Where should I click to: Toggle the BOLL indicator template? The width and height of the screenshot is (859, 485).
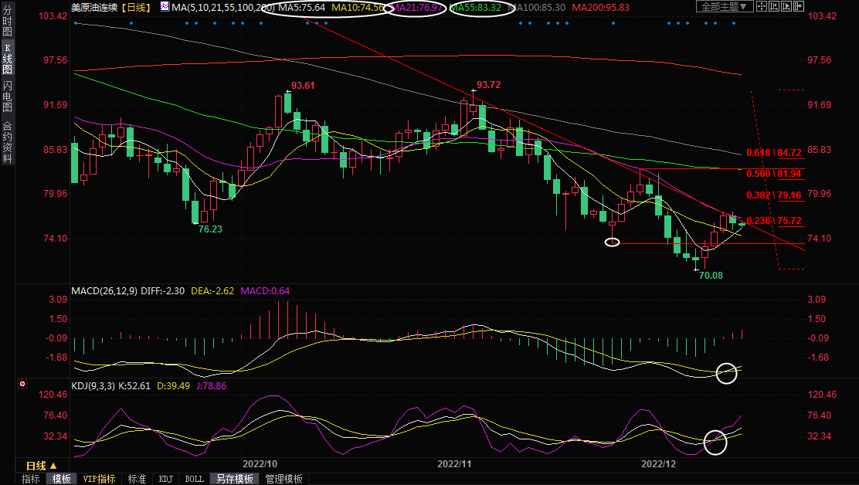coord(195,479)
